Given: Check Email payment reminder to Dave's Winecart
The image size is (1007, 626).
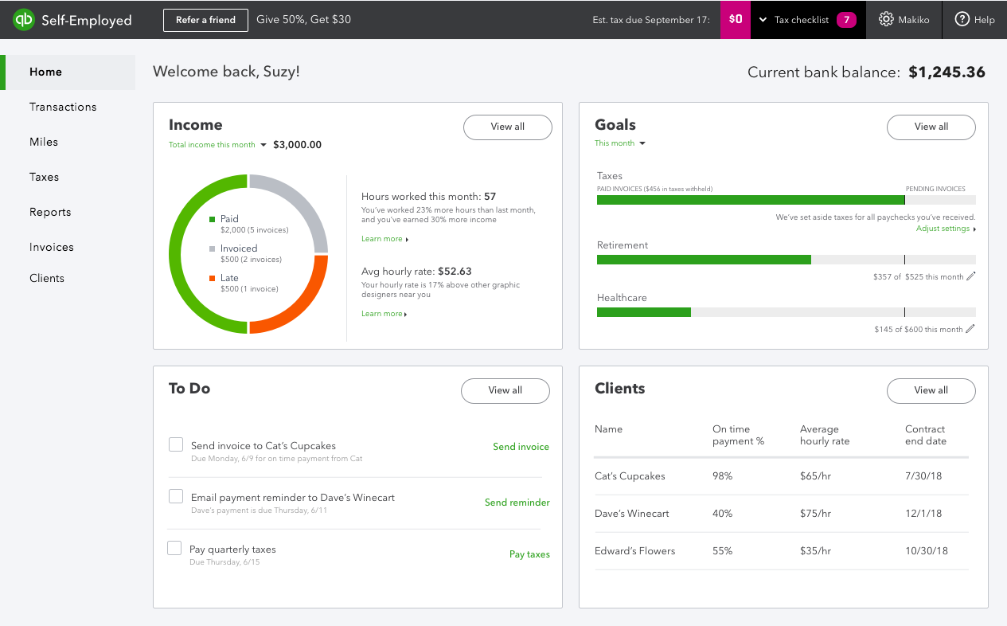Looking at the screenshot, I should [176, 496].
